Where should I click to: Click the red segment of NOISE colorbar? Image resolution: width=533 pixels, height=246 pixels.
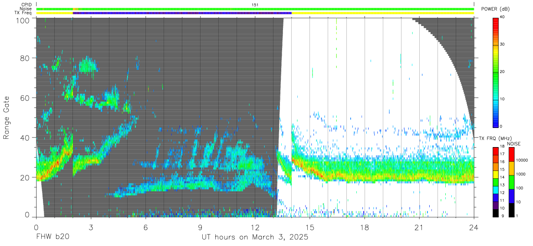coord(511,154)
